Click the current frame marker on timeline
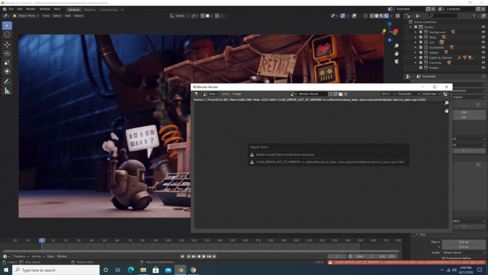This screenshot has width=488, height=275. coord(41,240)
